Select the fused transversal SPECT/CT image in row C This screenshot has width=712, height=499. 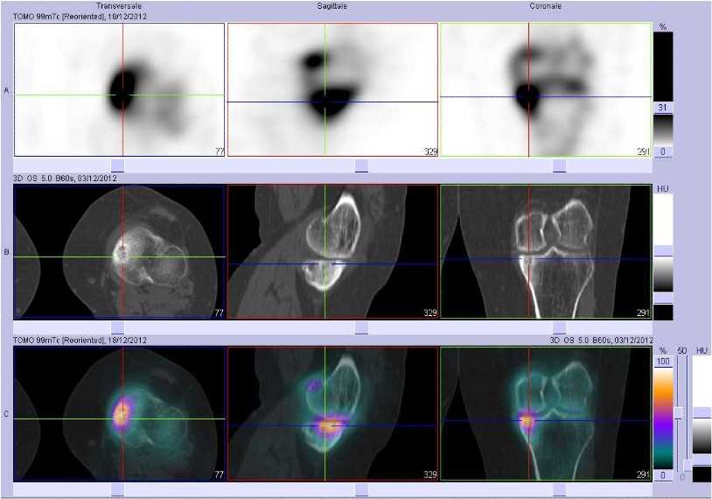[119, 413]
